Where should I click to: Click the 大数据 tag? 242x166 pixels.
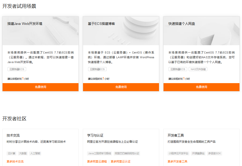[23, 153]
